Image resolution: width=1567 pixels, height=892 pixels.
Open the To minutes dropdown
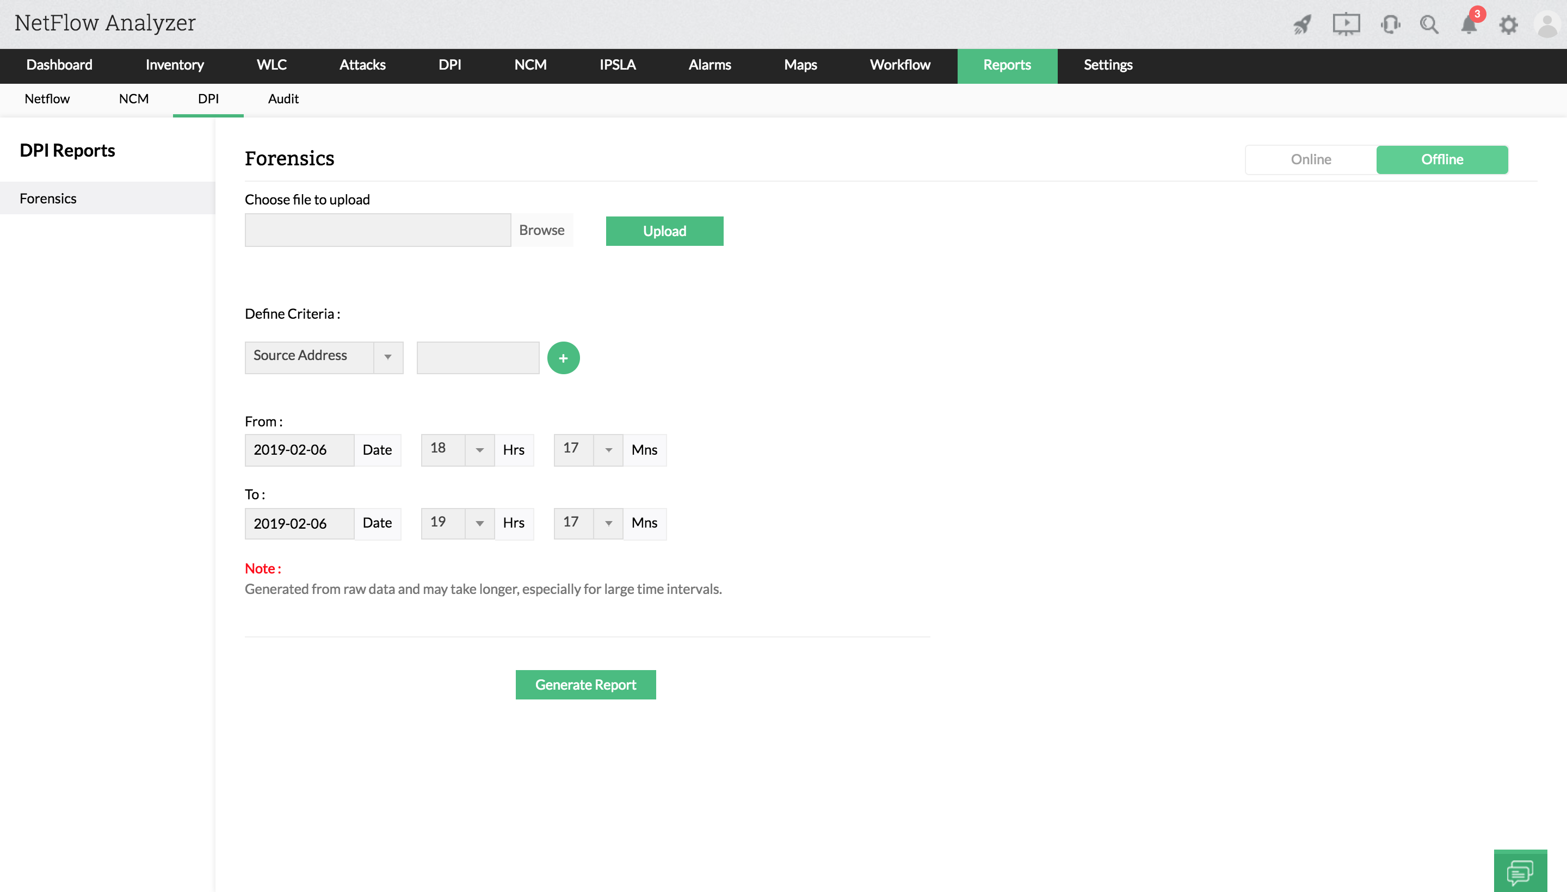click(608, 523)
